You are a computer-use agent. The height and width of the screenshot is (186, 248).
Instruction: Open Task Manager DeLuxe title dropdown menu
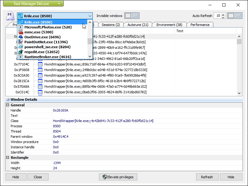(33, 3)
